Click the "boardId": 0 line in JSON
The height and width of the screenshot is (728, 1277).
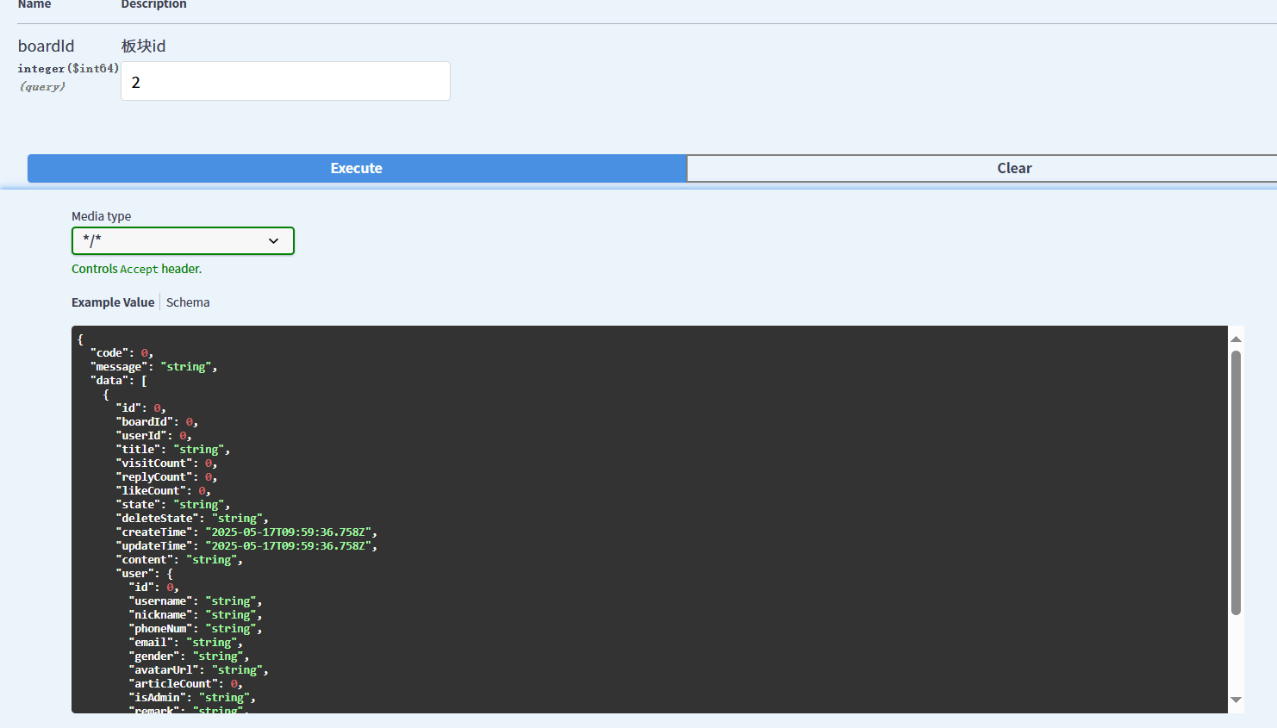point(157,421)
